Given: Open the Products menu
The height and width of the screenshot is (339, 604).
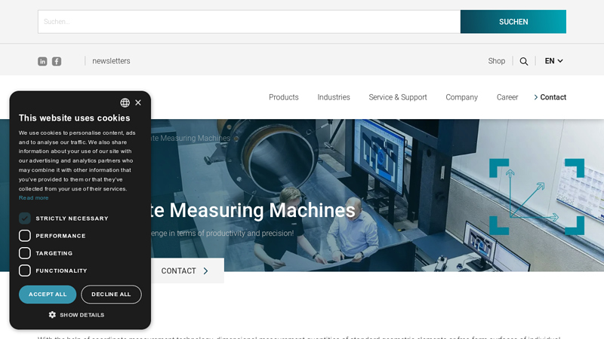Looking at the screenshot, I should tap(284, 97).
